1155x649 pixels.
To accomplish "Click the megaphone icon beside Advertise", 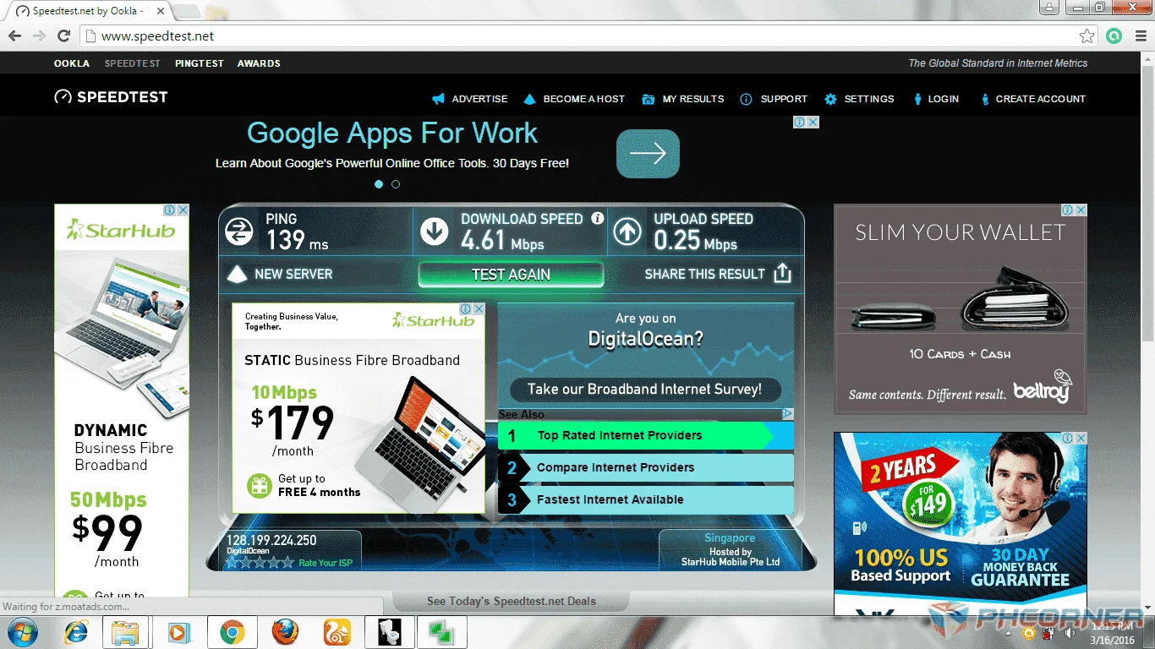I will point(438,99).
